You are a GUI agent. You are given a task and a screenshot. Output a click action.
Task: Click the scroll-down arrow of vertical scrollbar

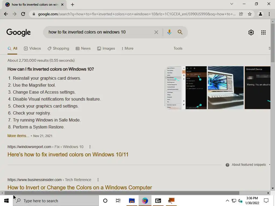coord(273,189)
